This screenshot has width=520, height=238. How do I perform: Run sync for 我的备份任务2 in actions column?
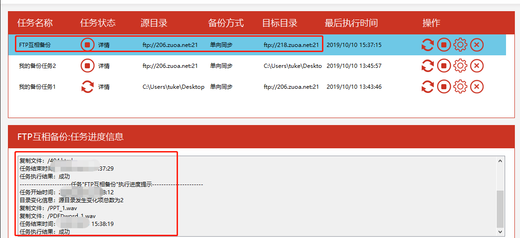427,66
